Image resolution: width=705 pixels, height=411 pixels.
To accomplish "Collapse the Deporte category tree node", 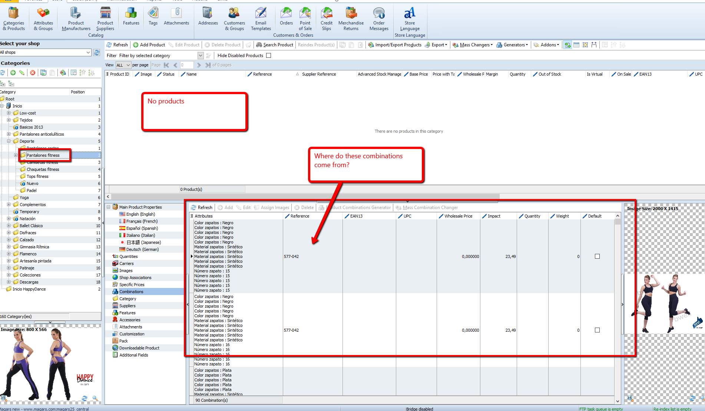I will pos(9,141).
